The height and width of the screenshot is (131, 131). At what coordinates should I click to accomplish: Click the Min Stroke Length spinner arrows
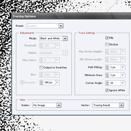107,59
